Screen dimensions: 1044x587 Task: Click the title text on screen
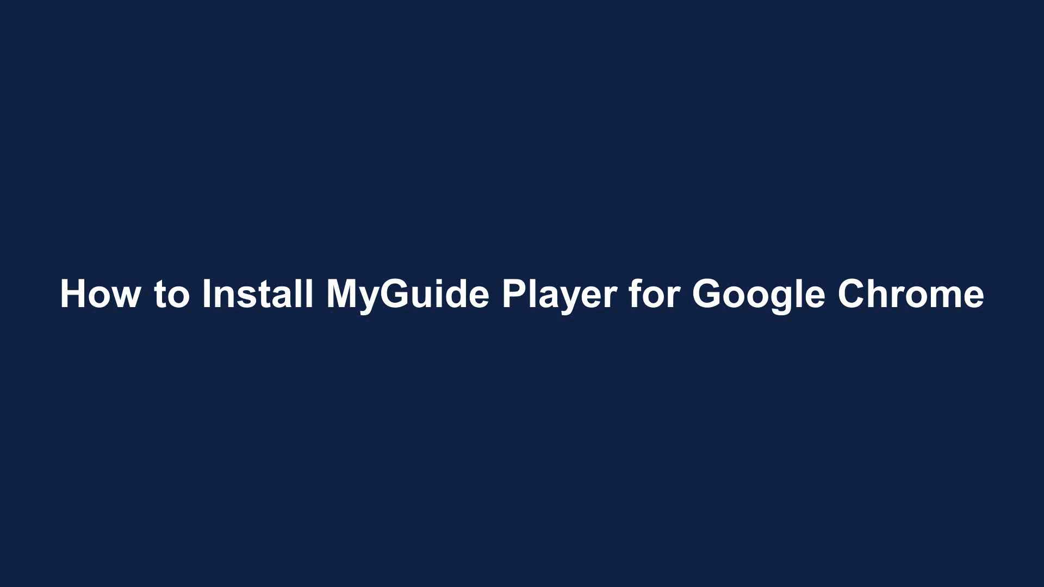click(522, 293)
